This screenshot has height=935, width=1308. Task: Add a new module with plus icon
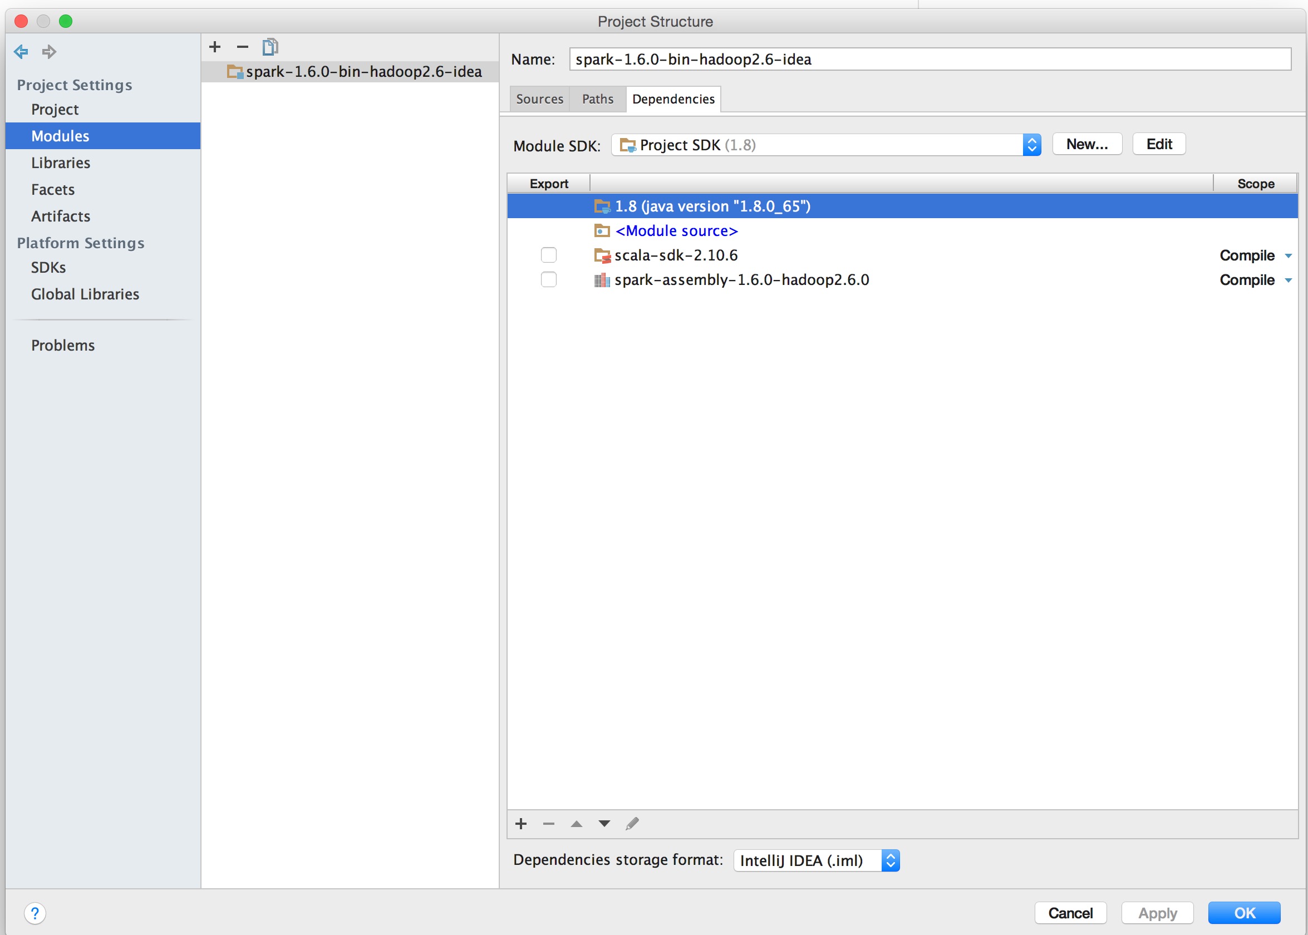point(215,47)
